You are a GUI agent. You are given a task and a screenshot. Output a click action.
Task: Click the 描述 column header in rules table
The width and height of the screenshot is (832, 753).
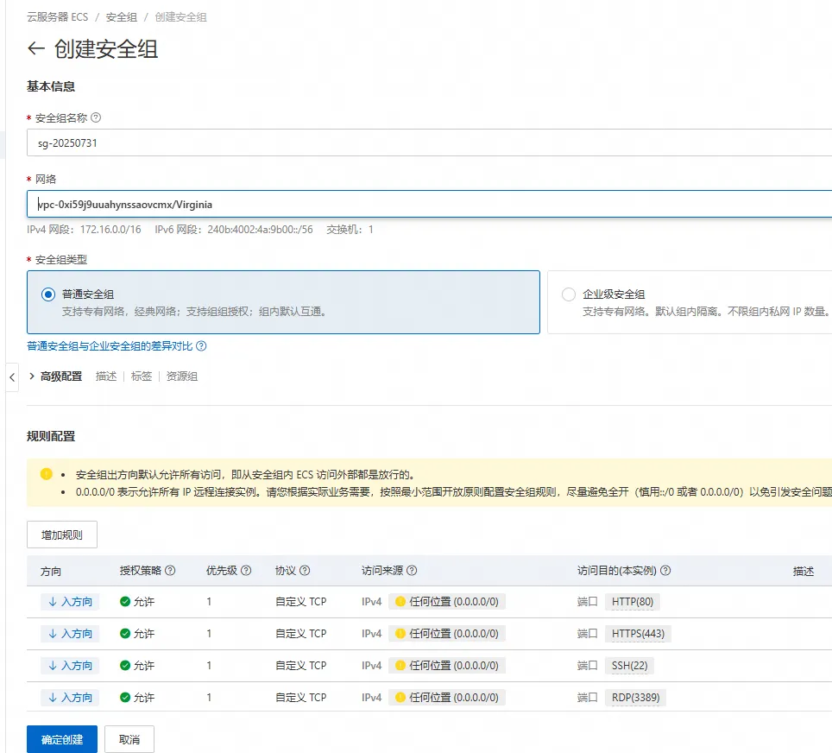(x=804, y=571)
